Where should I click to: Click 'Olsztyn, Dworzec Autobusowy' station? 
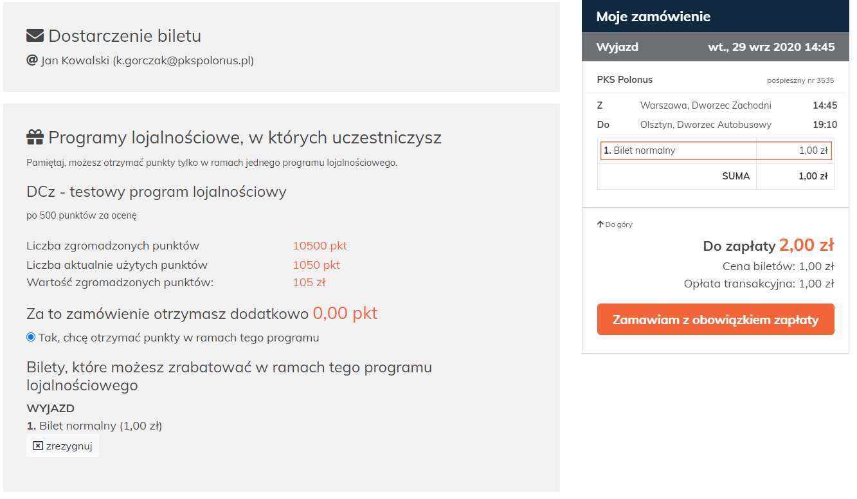pyautogui.click(x=706, y=125)
